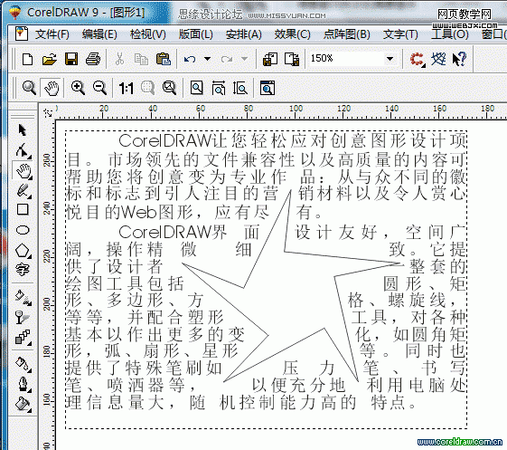Image resolution: width=507 pixels, height=450 pixels.
Task: Click the What's This help pointer icon
Action: pyautogui.click(x=459, y=59)
